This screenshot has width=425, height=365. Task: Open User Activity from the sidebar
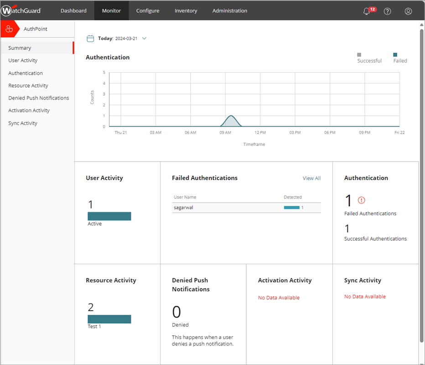click(23, 60)
